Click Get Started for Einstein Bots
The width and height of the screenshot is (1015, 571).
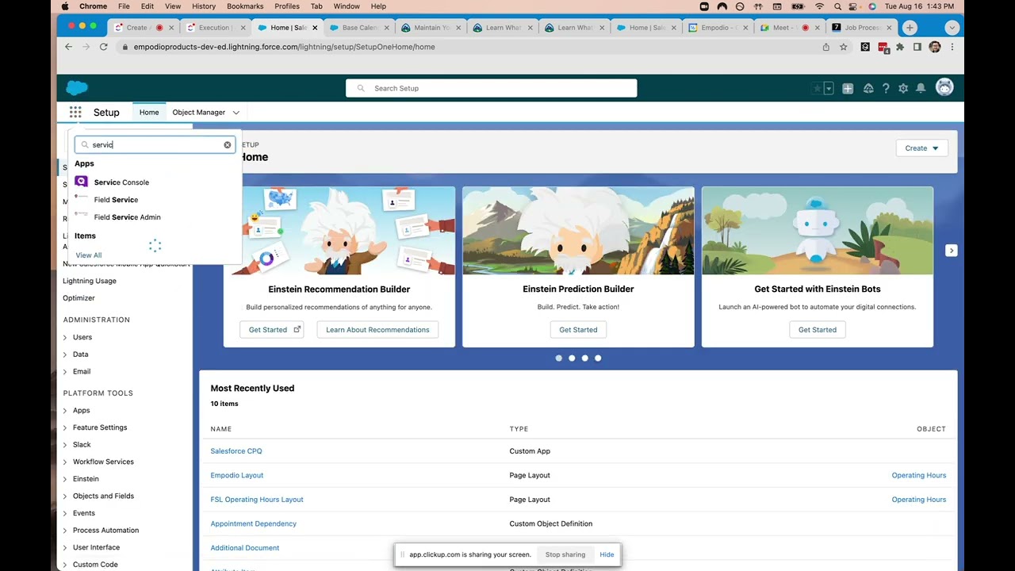tap(818, 330)
